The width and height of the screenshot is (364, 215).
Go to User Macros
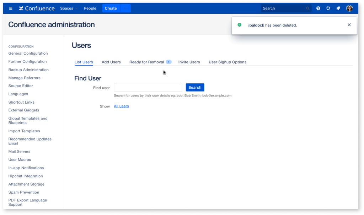tap(20, 160)
